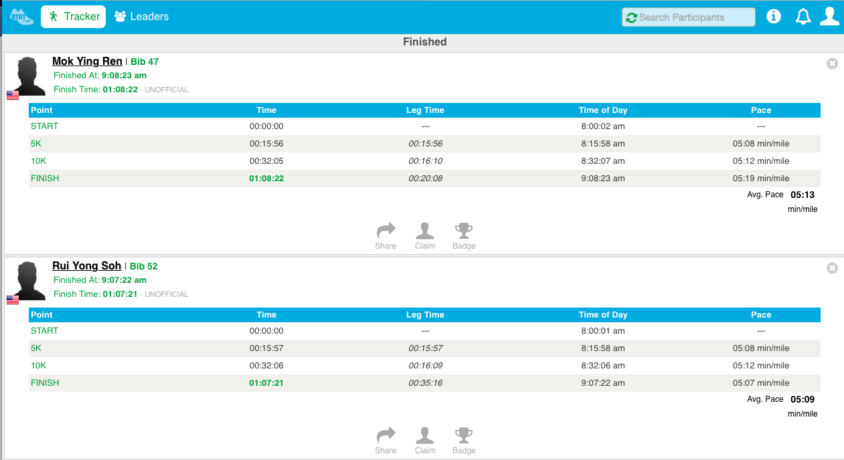Open the info circle icon

(774, 17)
